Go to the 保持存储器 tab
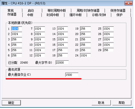The image size is (135, 109). (118, 10)
